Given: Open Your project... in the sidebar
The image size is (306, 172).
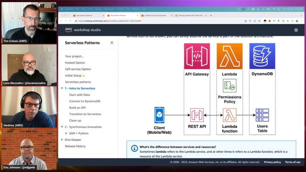Looking at the screenshot, I should 74,56.
